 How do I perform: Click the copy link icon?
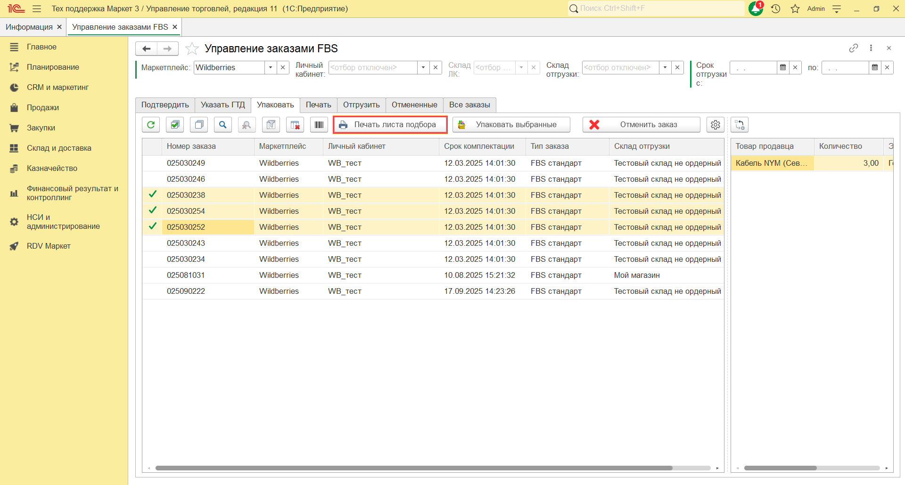(854, 48)
